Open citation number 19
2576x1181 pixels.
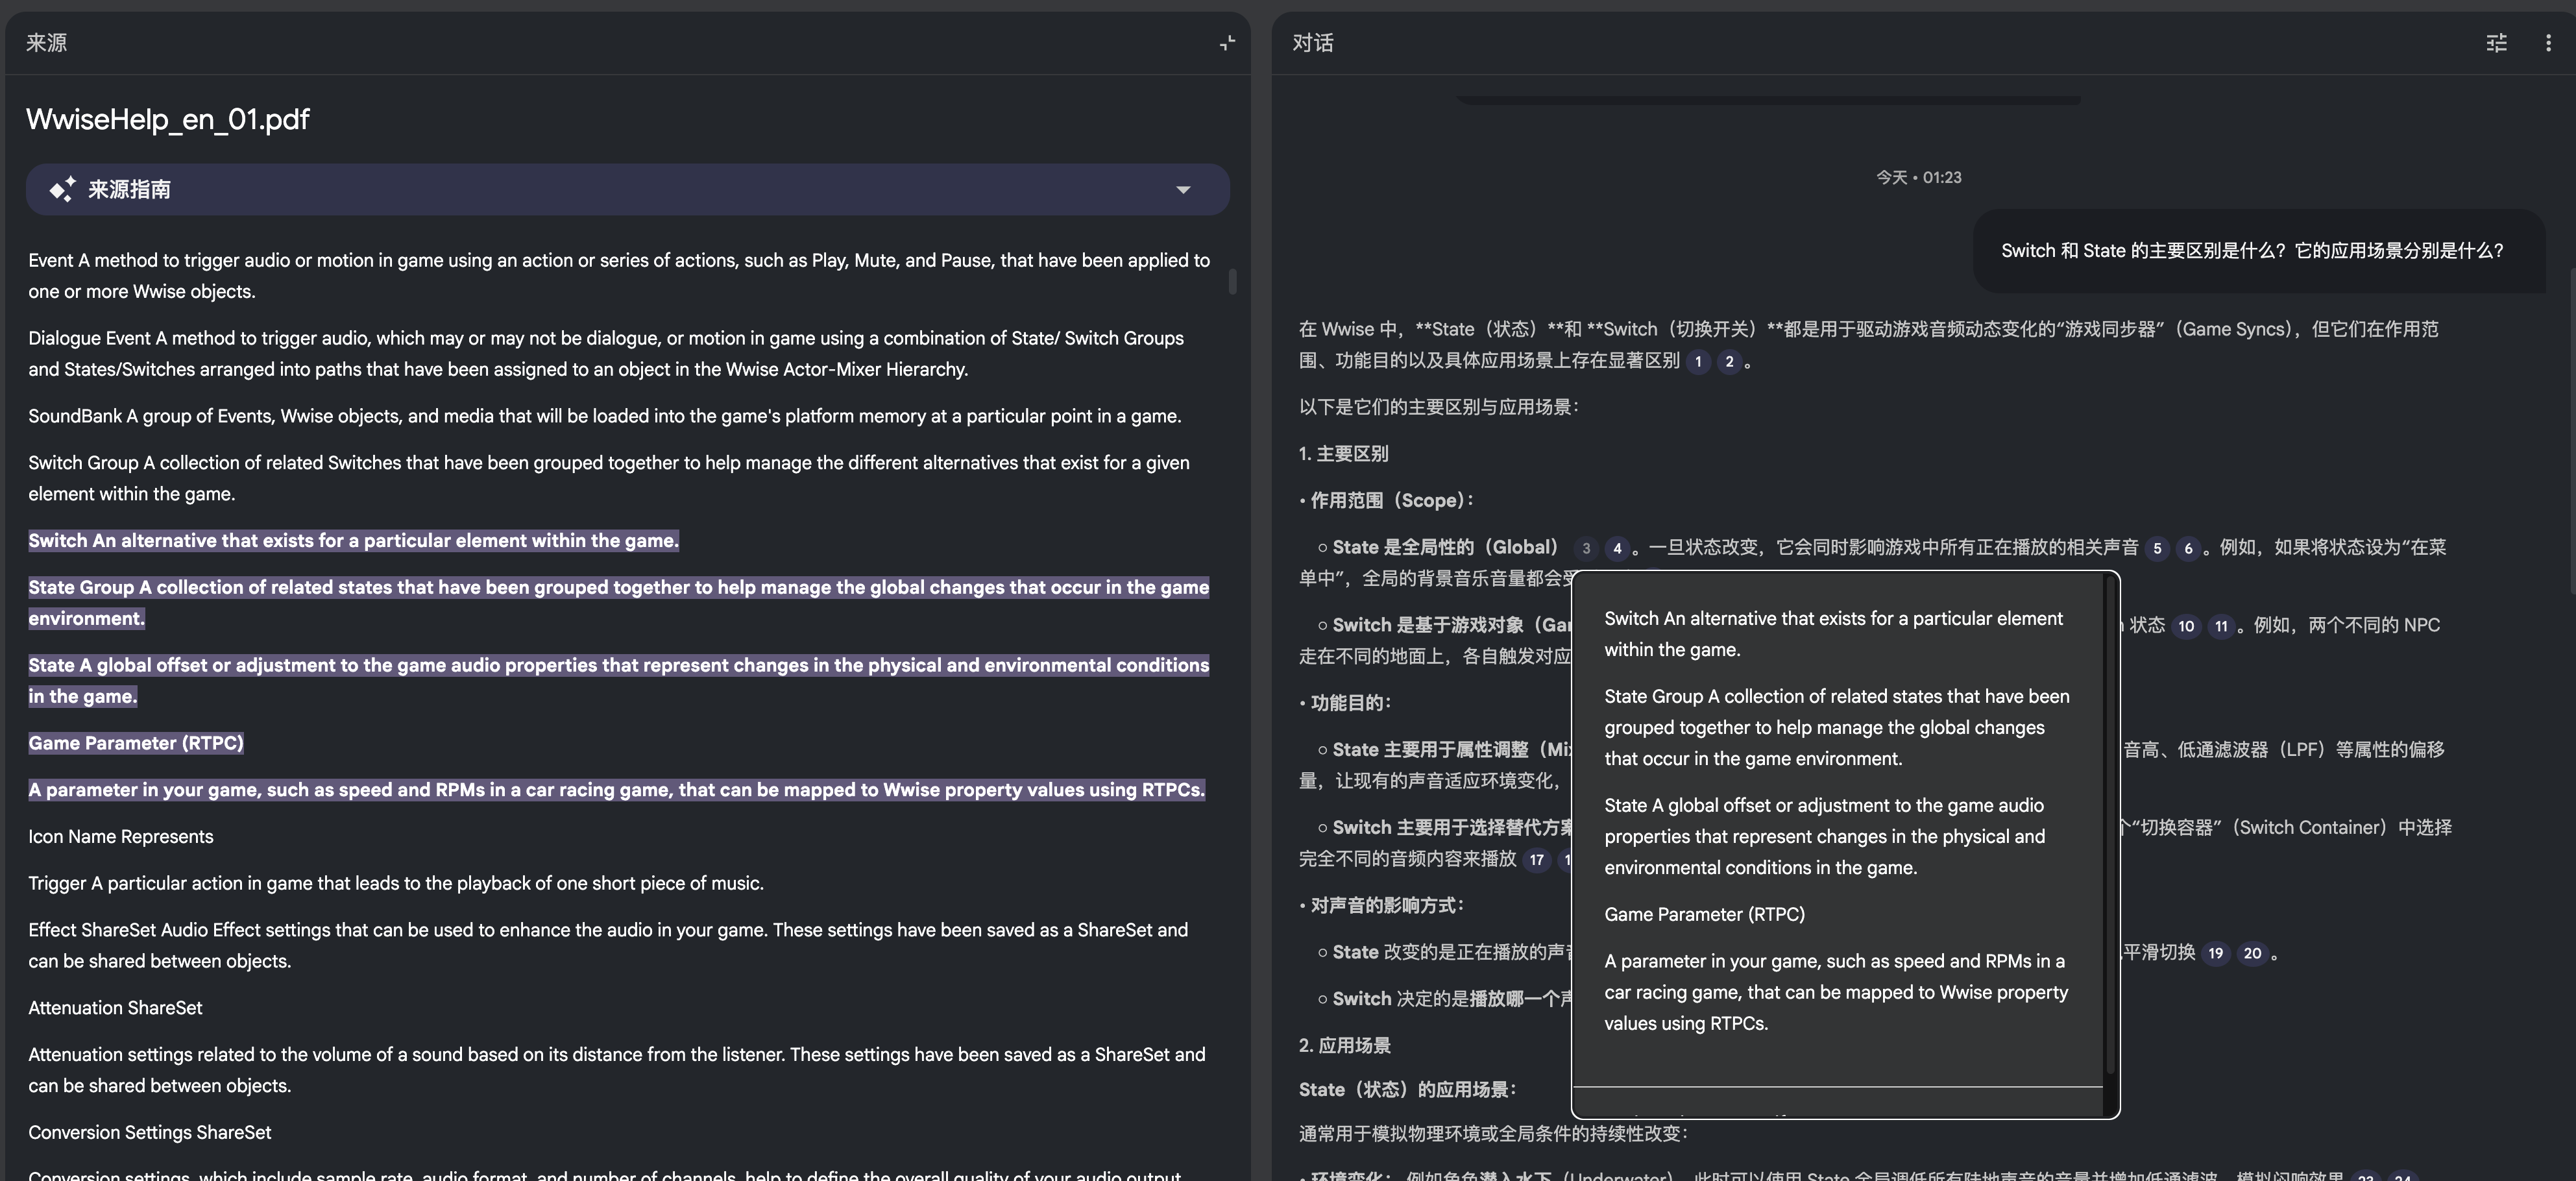pos(2216,953)
